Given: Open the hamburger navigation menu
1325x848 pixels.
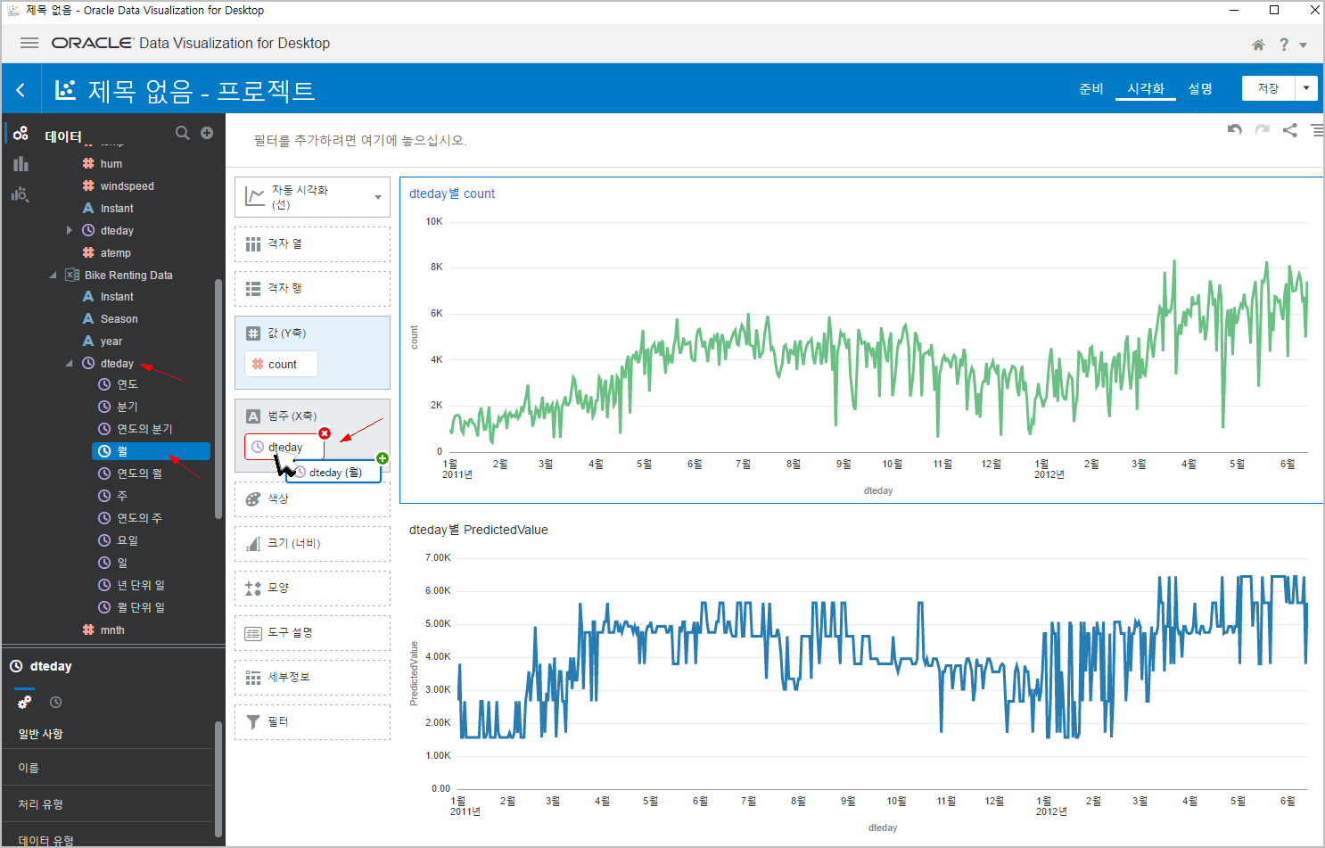Looking at the screenshot, I should coord(29,43).
